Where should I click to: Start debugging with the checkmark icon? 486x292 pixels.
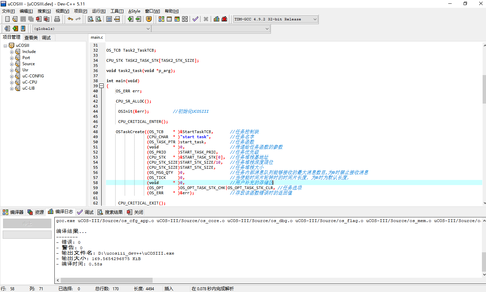(x=195, y=19)
